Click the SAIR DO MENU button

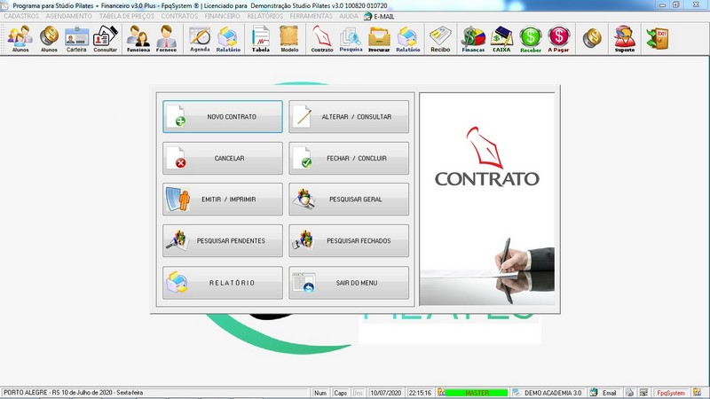pos(349,283)
